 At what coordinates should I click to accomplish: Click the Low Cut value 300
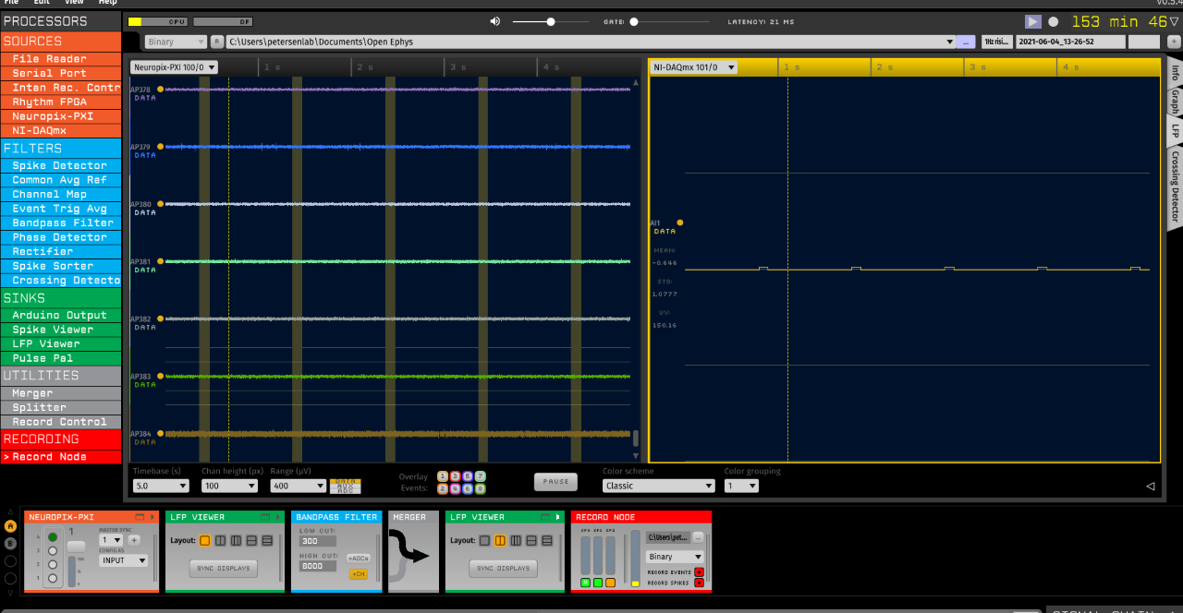pos(317,542)
